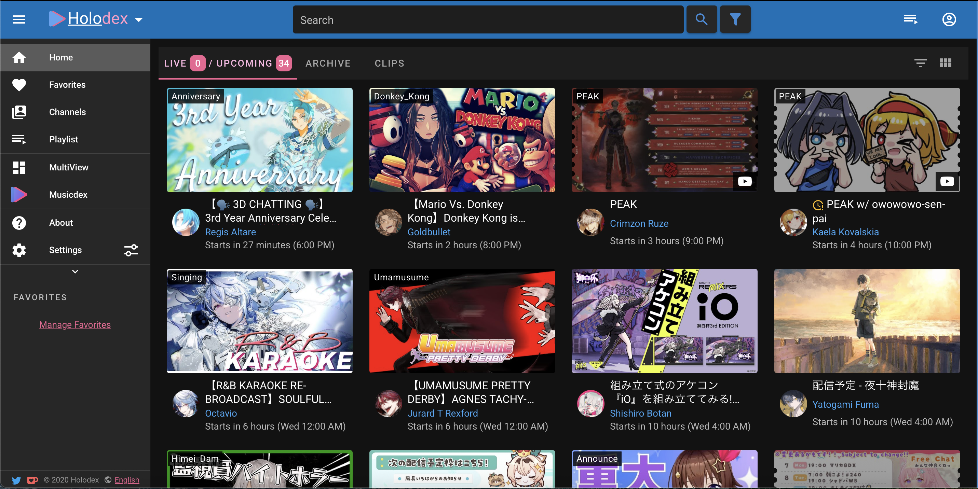Screen dimensions: 978x489
Task: Open the video list sort filter icon
Action: coord(920,63)
